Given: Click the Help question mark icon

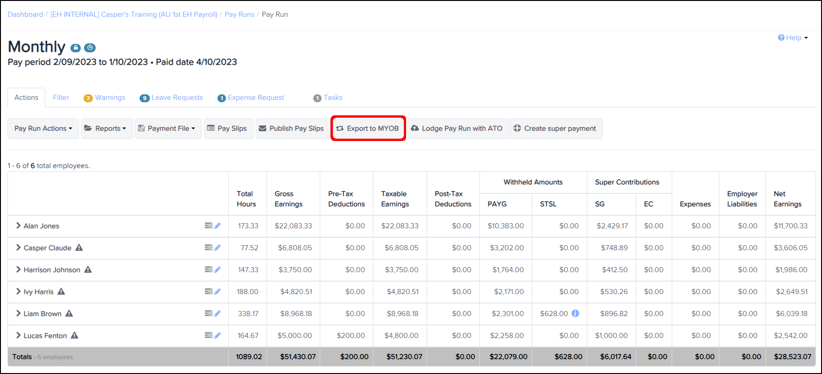Looking at the screenshot, I should (x=781, y=38).
